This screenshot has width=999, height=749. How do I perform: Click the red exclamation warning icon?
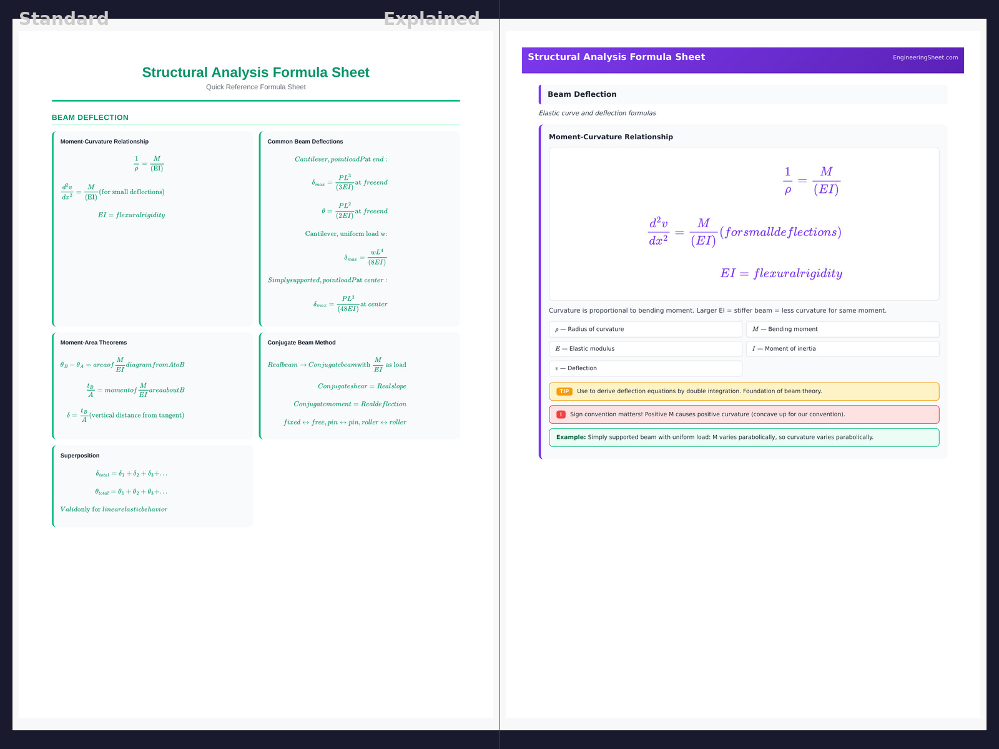pos(561,414)
